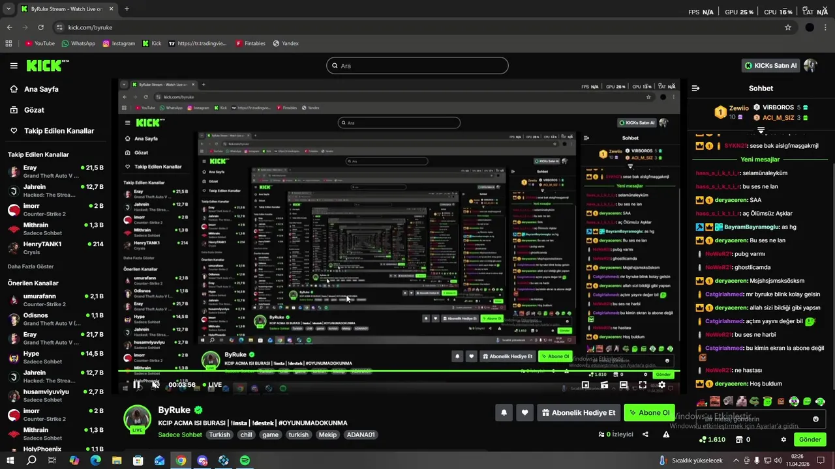Open HenryTANK1 channel in followed list

tap(55, 248)
